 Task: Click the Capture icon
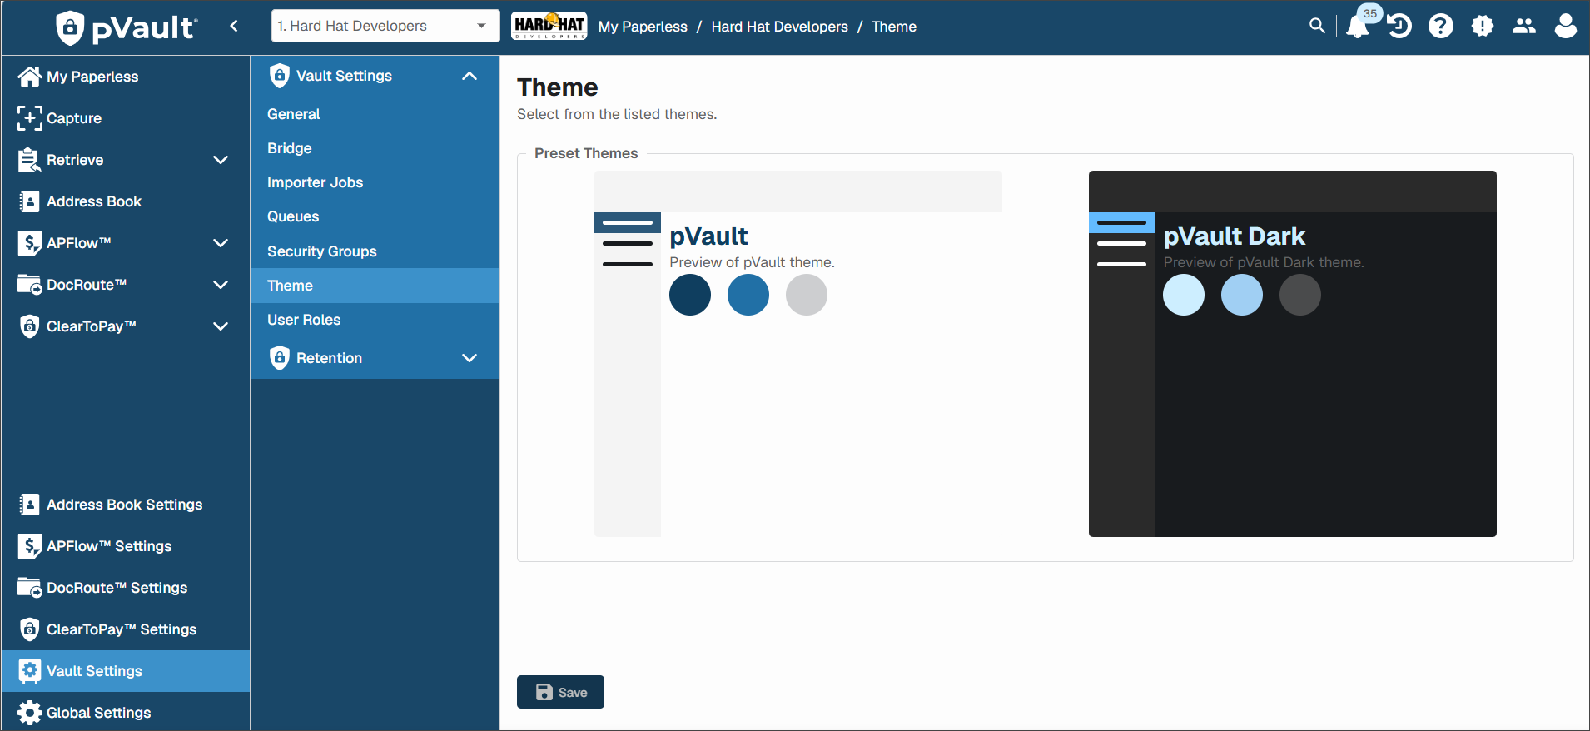(x=29, y=118)
